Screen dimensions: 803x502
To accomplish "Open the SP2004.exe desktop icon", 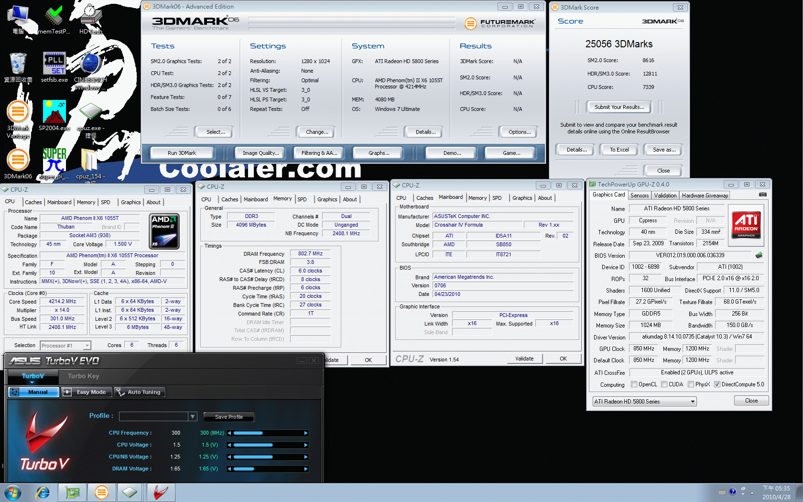I will [x=54, y=115].
